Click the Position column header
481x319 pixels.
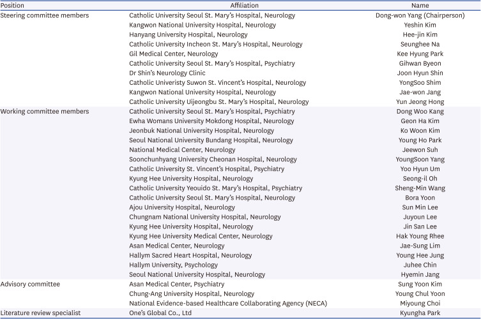click(x=12, y=5)
